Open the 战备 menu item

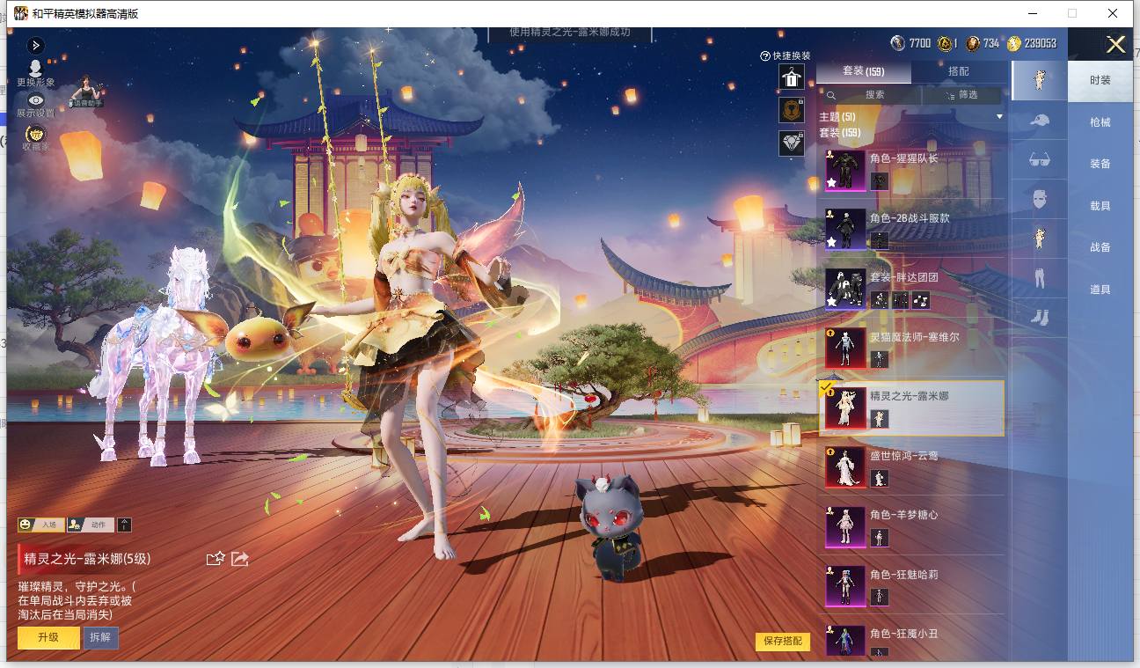point(1100,247)
